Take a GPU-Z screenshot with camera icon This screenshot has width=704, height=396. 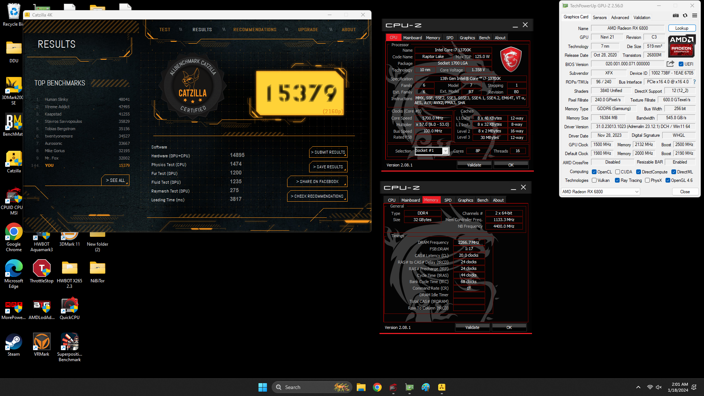click(x=676, y=16)
